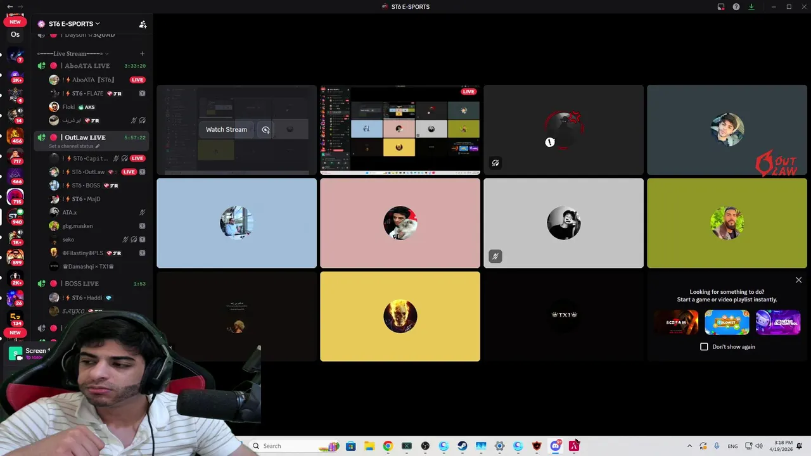Image resolution: width=811 pixels, height=456 pixels.
Task: Open the server with 717 badge
Action: pos(15,156)
